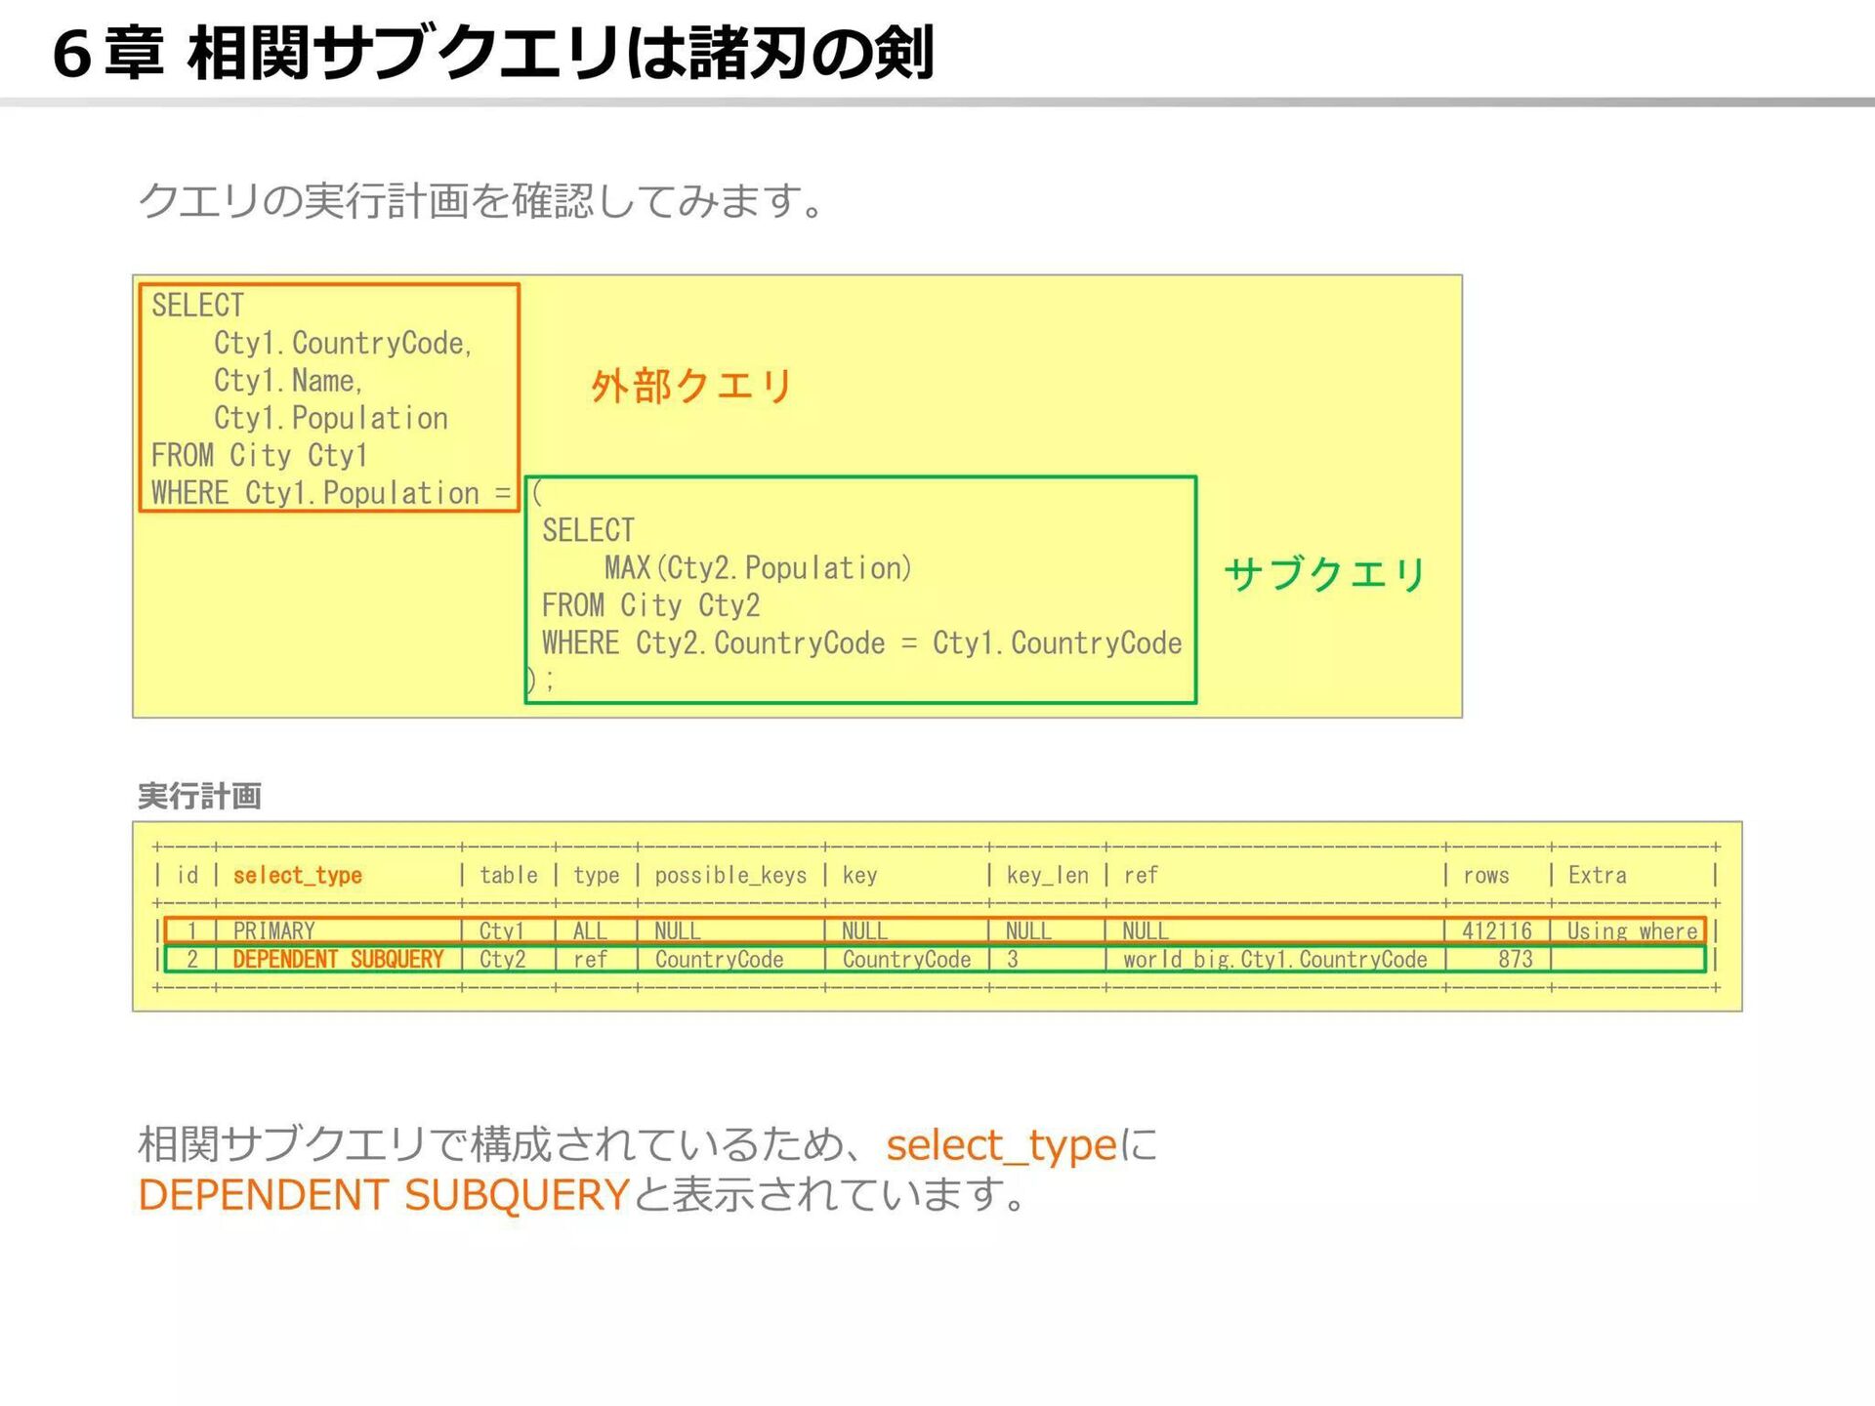Click the 'Using where' Extra cell
Image resolution: width=1875 pixels, height=1406 pixels.
click(x=1631, y=930)
